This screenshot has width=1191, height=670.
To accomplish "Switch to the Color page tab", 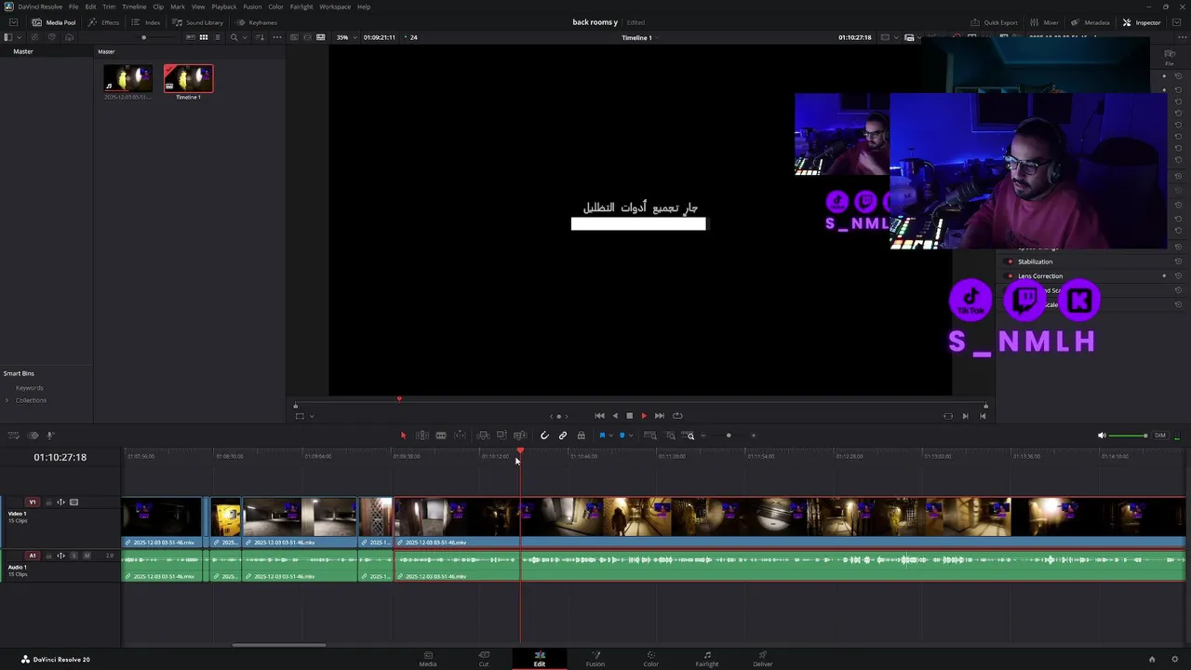I will 651,659.
